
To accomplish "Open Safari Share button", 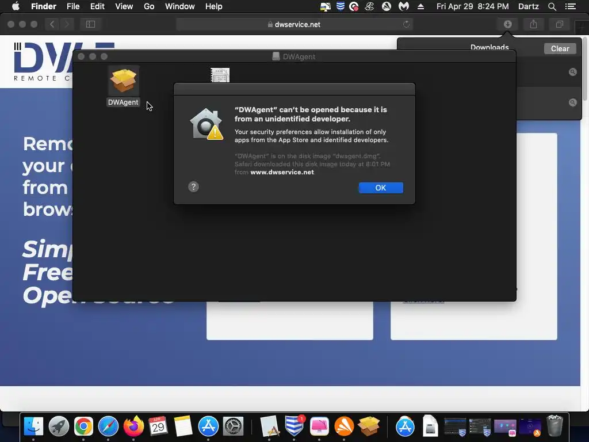I will tap(533, 24).
